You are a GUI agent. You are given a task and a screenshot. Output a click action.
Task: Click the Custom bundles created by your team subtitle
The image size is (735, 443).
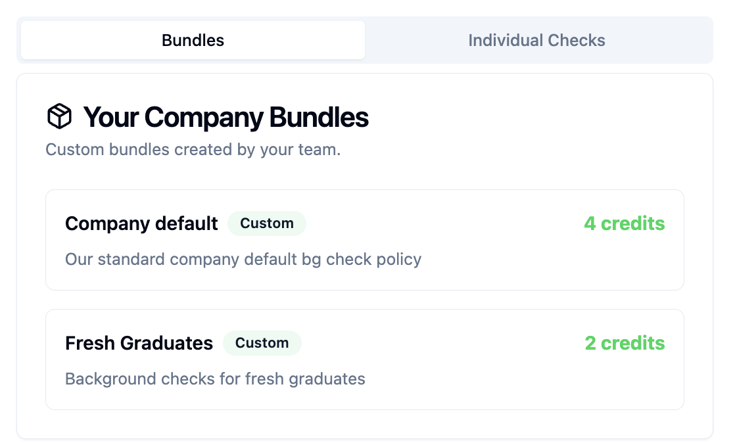tap(193, 150)
